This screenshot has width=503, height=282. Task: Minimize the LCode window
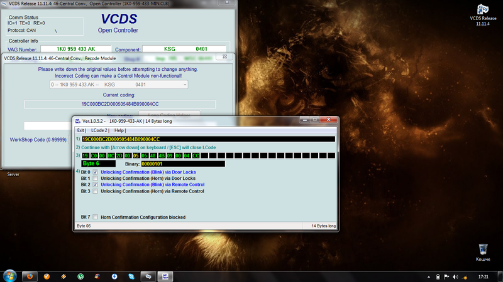point(305,120)
